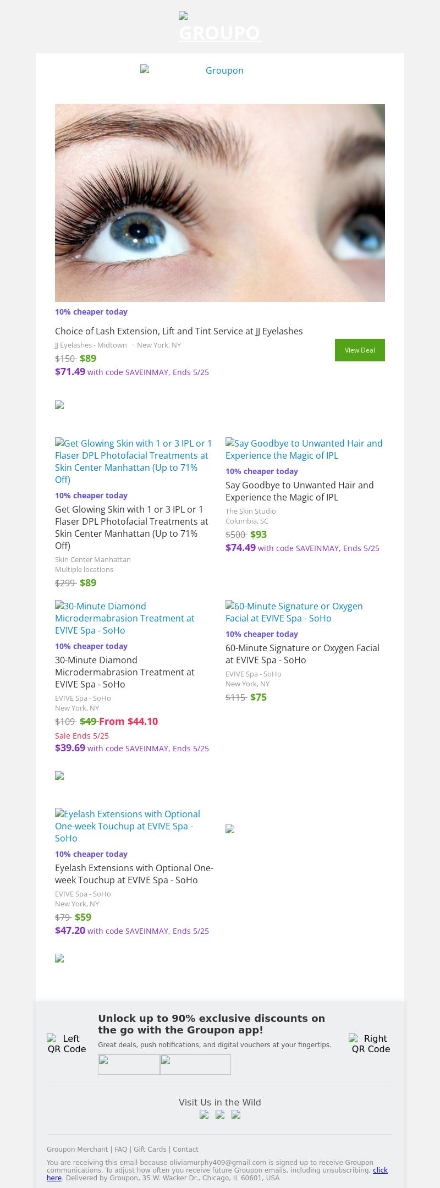Click the 'click here' unsubscribe link
The width and height of the screenshot is (440, 1188).
(380, 1170)
